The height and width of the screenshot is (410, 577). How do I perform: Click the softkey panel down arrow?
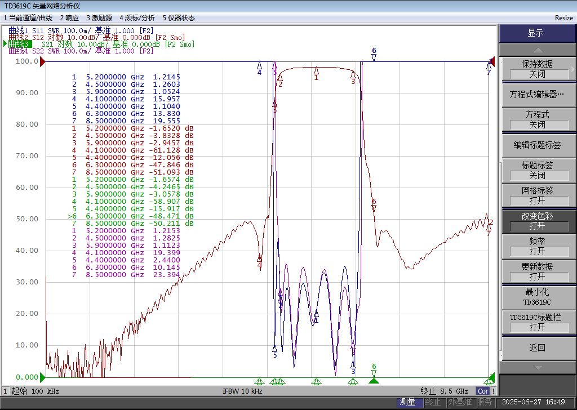pyautogui.click(x=538, y=367)
